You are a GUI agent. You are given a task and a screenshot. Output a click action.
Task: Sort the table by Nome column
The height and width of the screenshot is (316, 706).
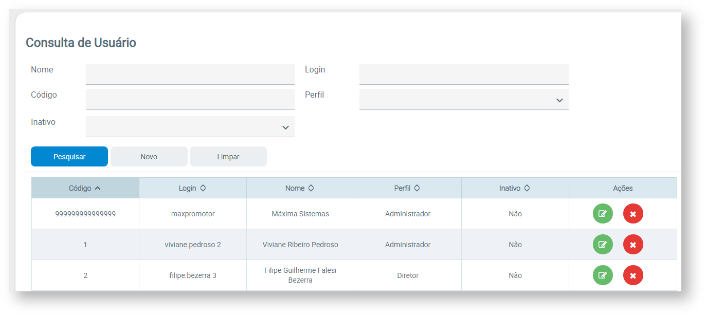(300, 188)
